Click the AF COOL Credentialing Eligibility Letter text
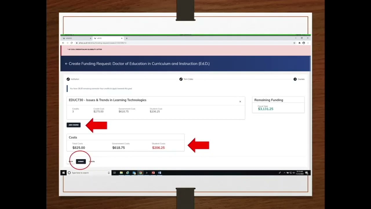Screen dimensions: 371x209 coord(85,49)
